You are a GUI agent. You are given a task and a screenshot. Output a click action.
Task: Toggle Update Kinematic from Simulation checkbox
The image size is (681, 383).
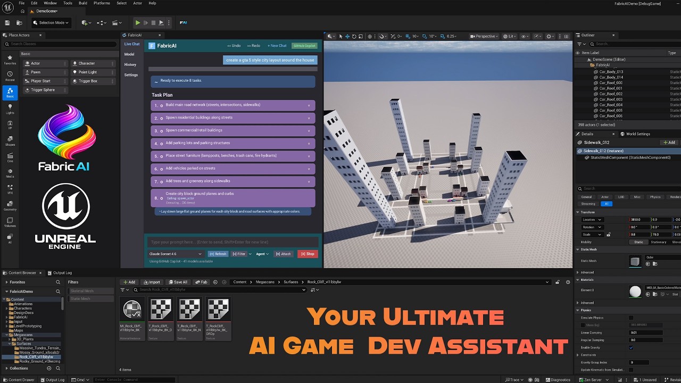tap(631, 370)
